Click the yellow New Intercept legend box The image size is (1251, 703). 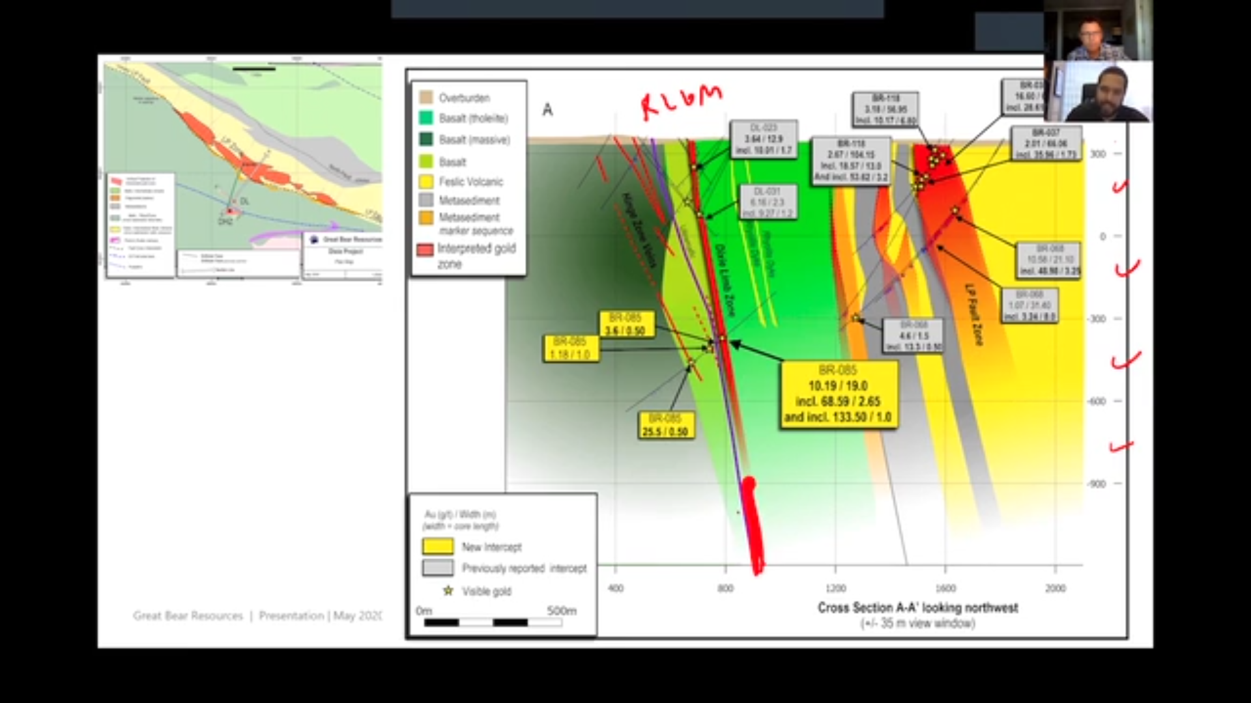click(x=438, y=546)
